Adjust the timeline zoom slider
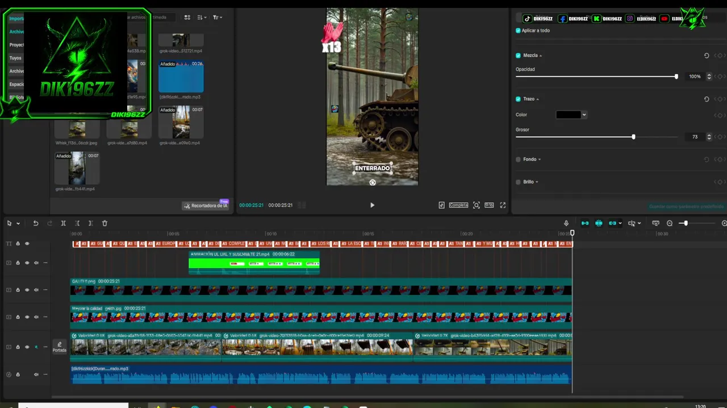This screenshot has width=727, height=408. [686, 223]
